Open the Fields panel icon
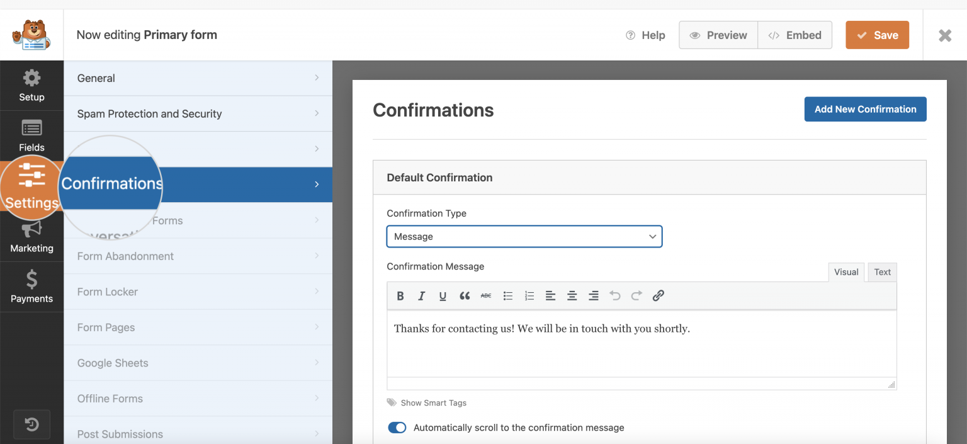The width and height of the screenshot is (967, 444). click(x=31, y=136)
